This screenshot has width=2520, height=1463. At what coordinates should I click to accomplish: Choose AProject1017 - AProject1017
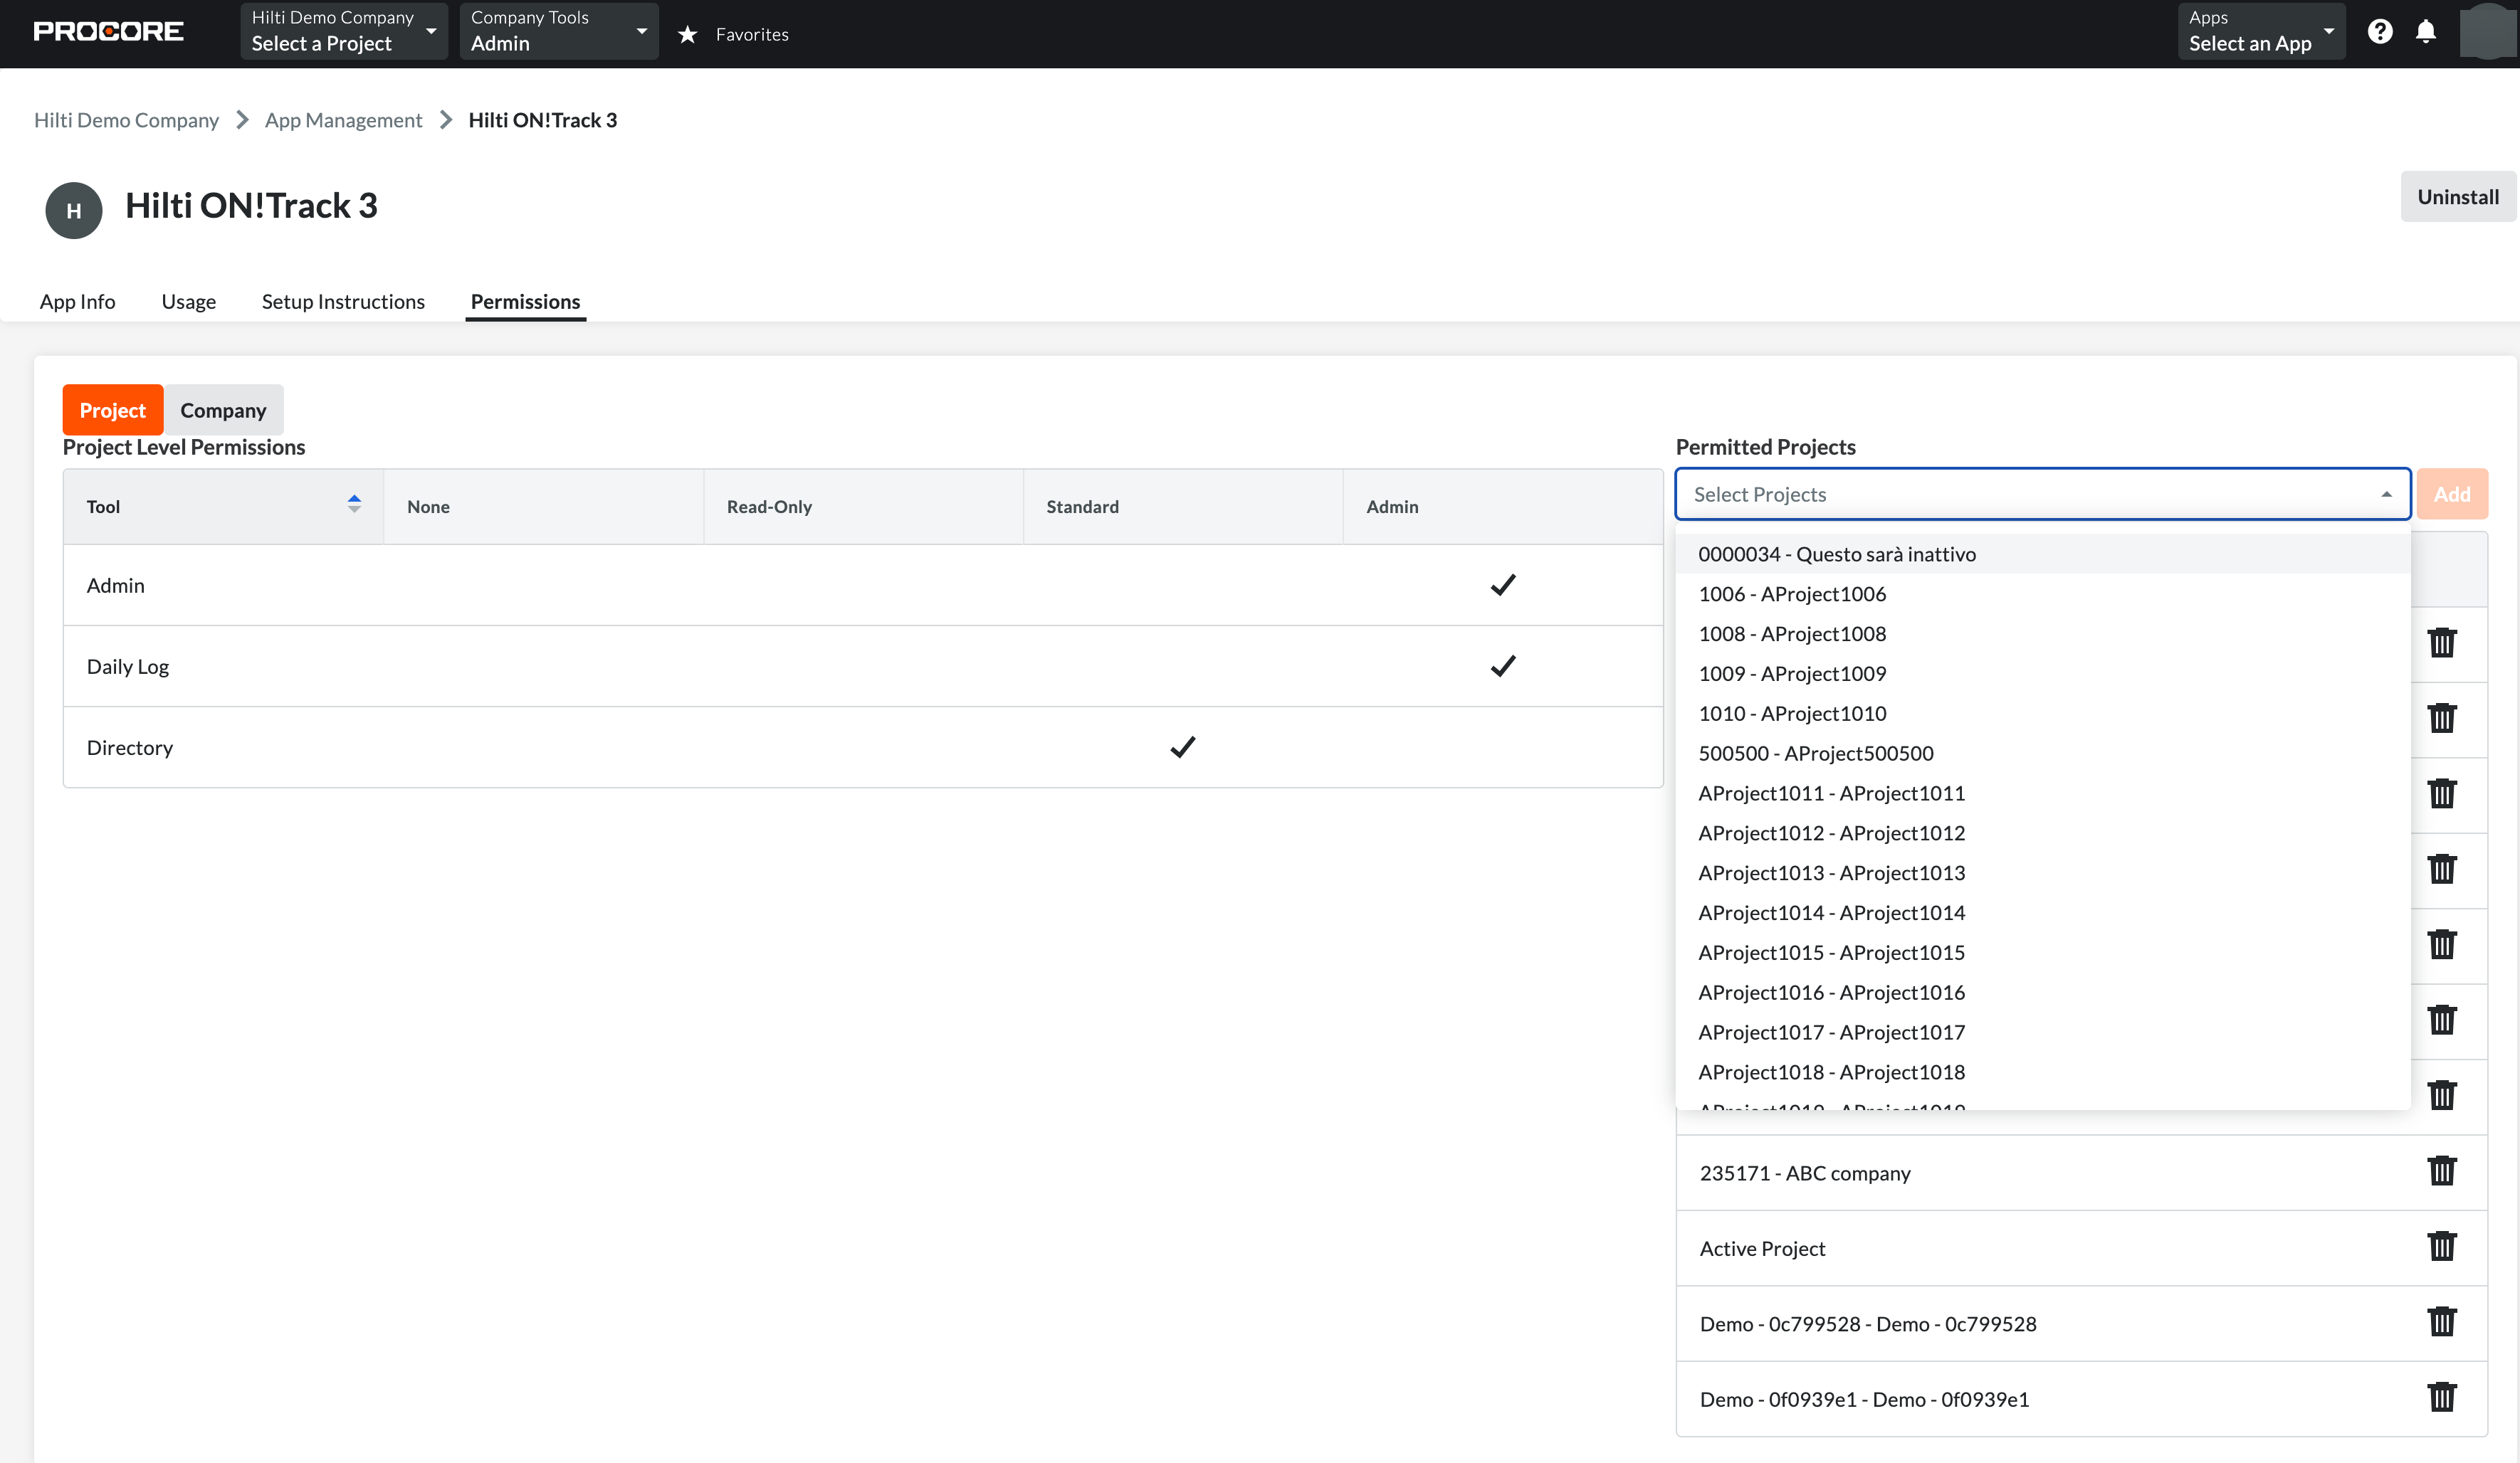point(2043,1032)
